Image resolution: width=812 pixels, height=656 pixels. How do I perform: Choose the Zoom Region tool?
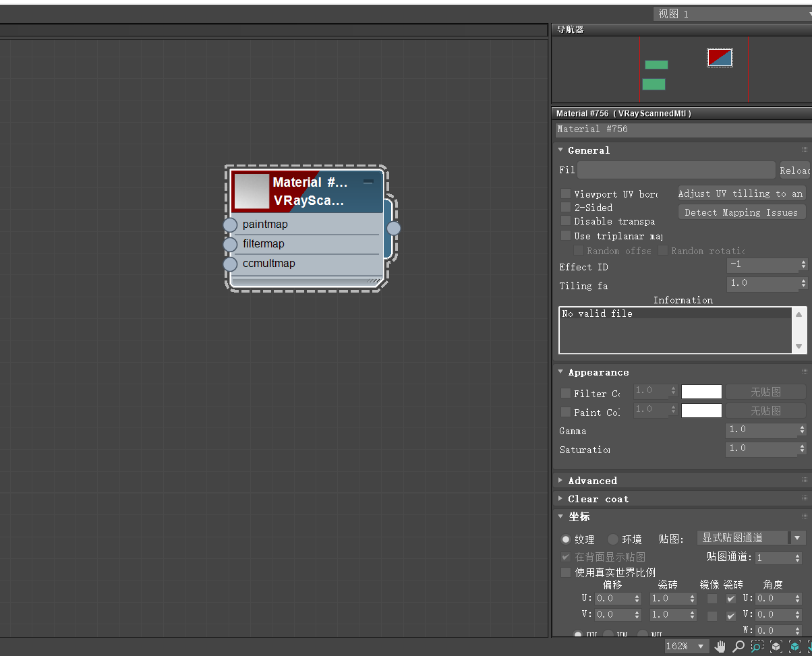click(x=757, y=647)
